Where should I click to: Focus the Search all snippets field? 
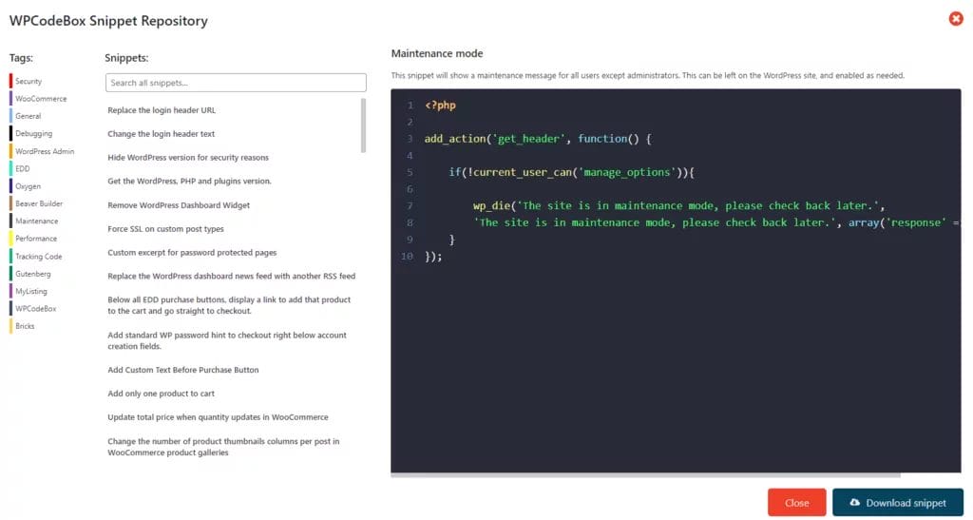pos(236,83)
